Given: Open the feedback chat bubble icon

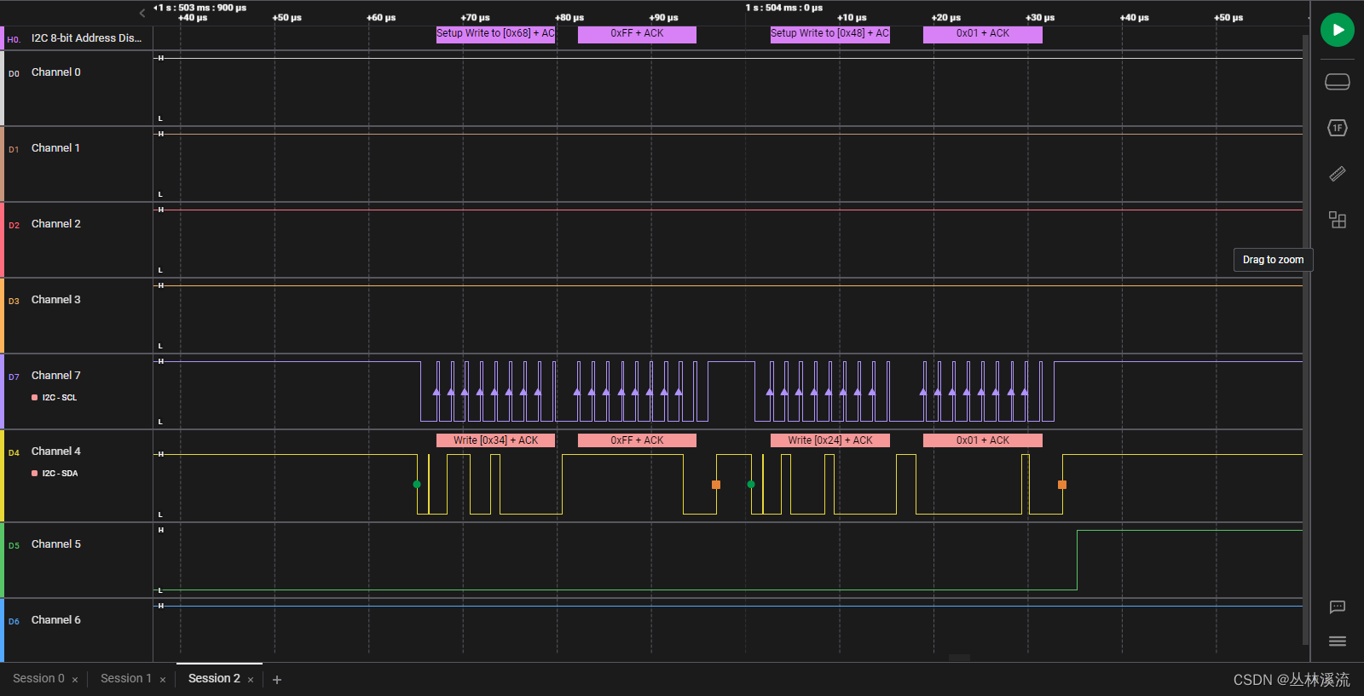Looking at the screenshot, I should click(1337, 607).
